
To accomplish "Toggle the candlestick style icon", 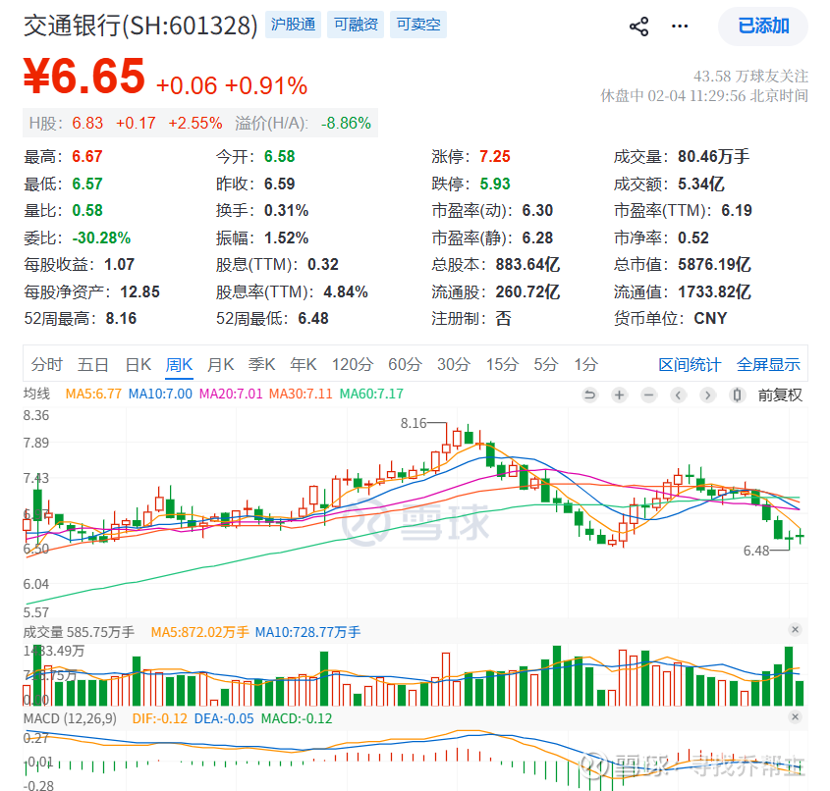I will pos(738,395).
